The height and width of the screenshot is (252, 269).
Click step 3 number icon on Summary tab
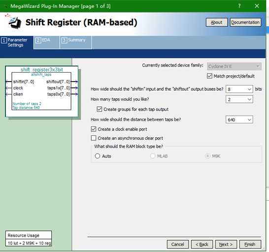(65, 41)
